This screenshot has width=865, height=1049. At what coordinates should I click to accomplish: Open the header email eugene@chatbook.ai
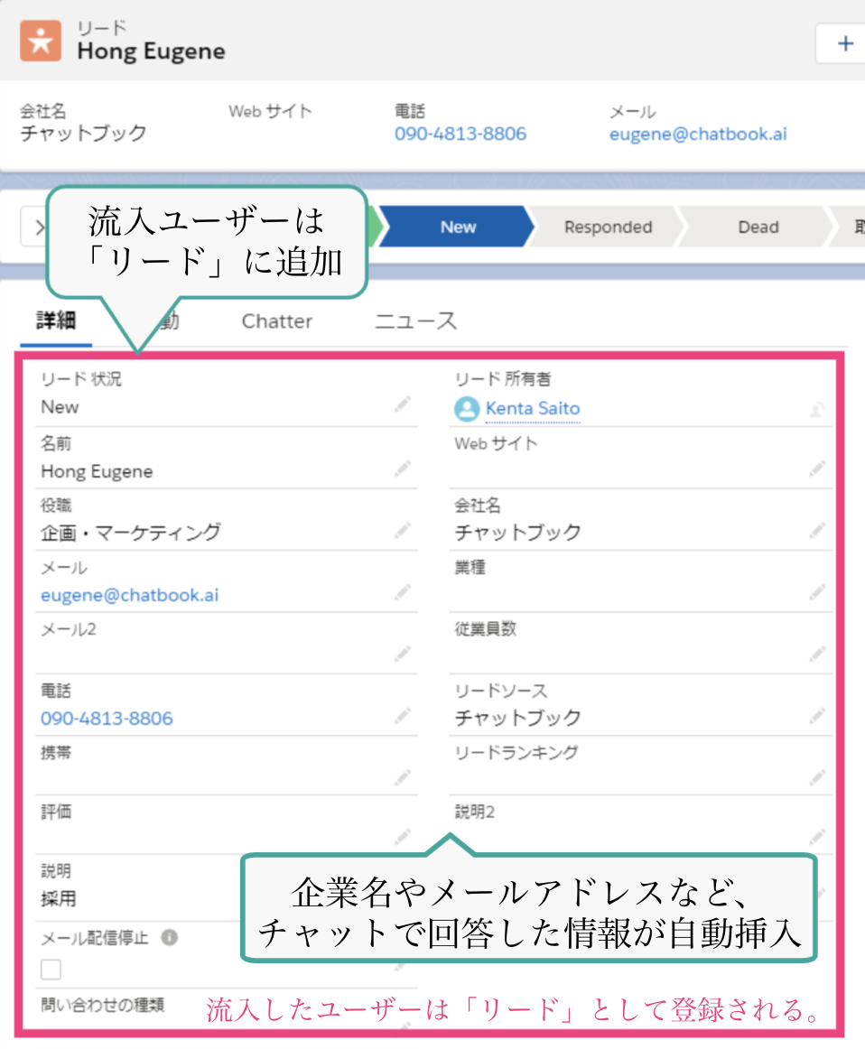(x=698, y=134)
